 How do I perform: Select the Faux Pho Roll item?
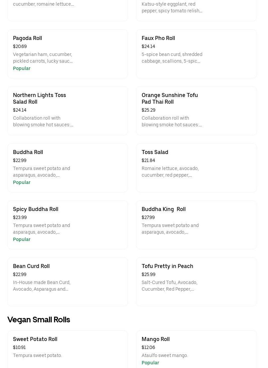(158, 38)
